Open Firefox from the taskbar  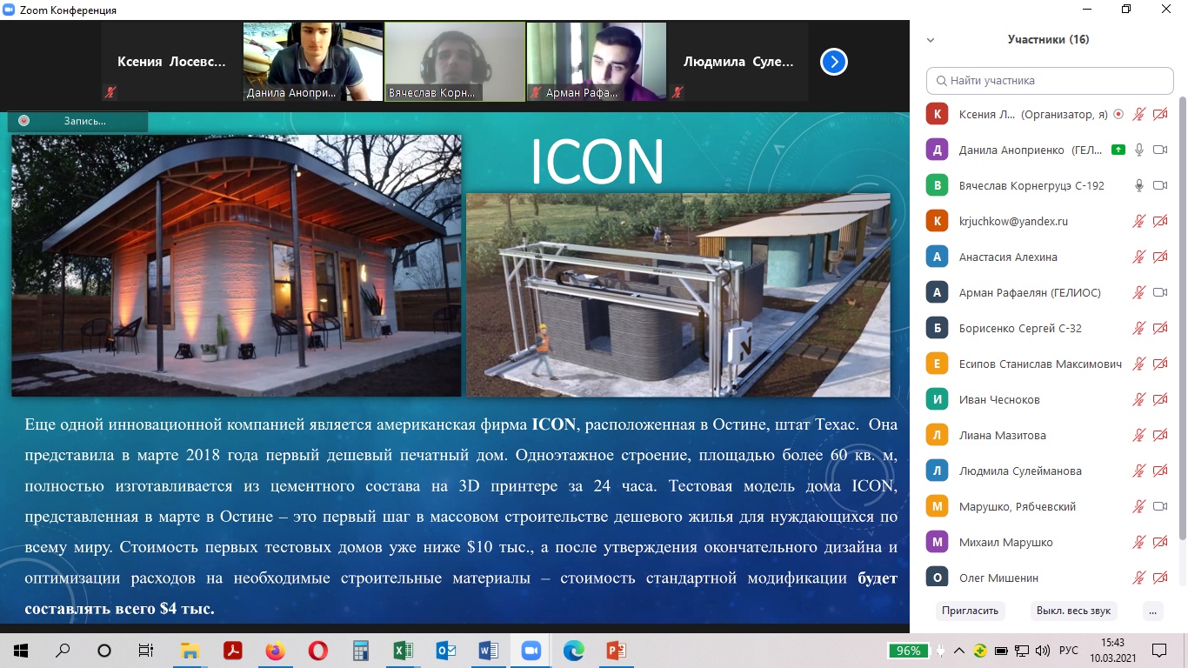(275, 651)
